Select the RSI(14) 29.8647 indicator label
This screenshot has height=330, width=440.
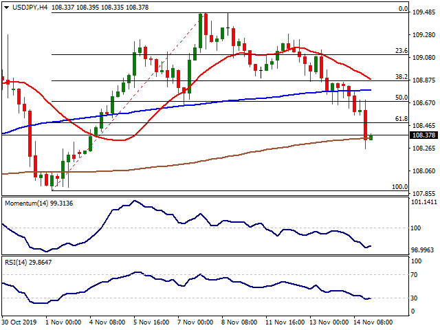28,263
